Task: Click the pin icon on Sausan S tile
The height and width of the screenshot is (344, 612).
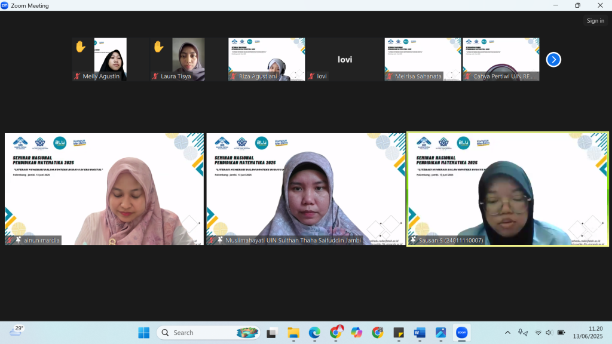Action: [412, 240]
